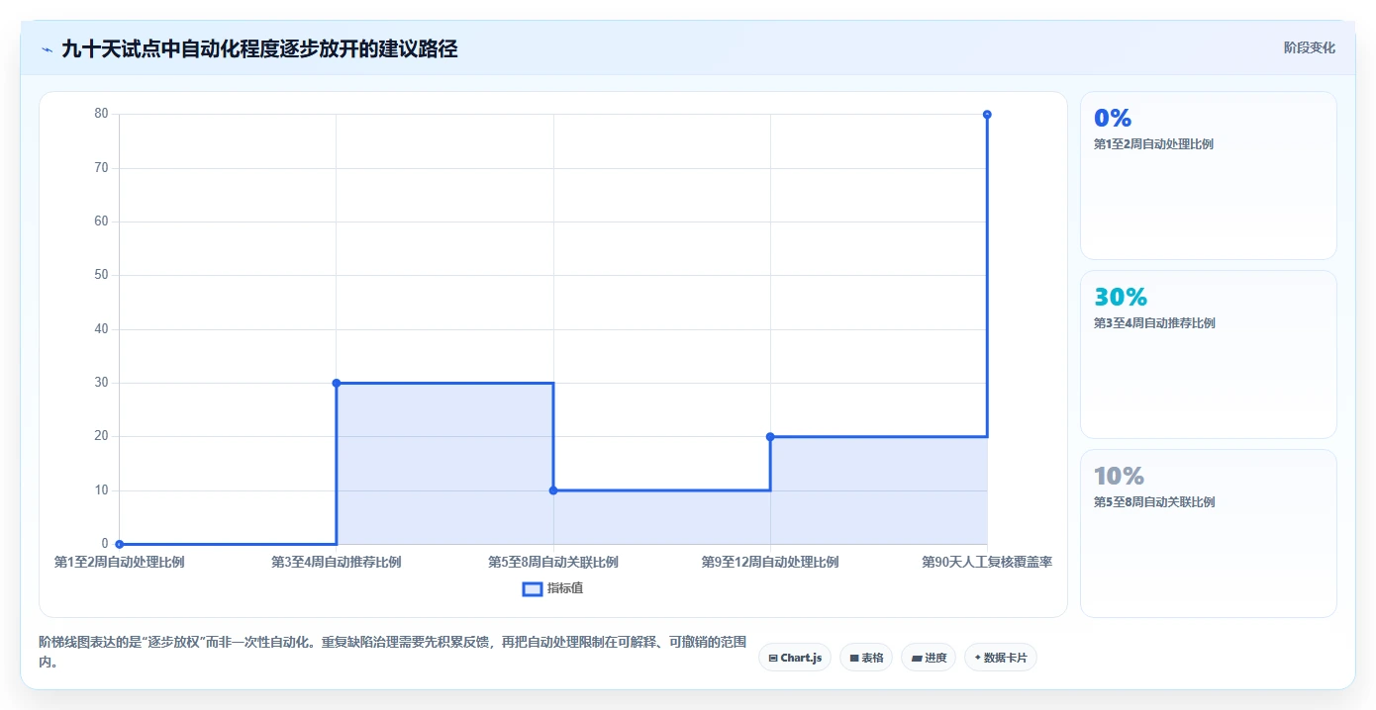This screenshot has width=1376, height=710.
Task: Click y-axis tick label 80
Action: (101, 114)
